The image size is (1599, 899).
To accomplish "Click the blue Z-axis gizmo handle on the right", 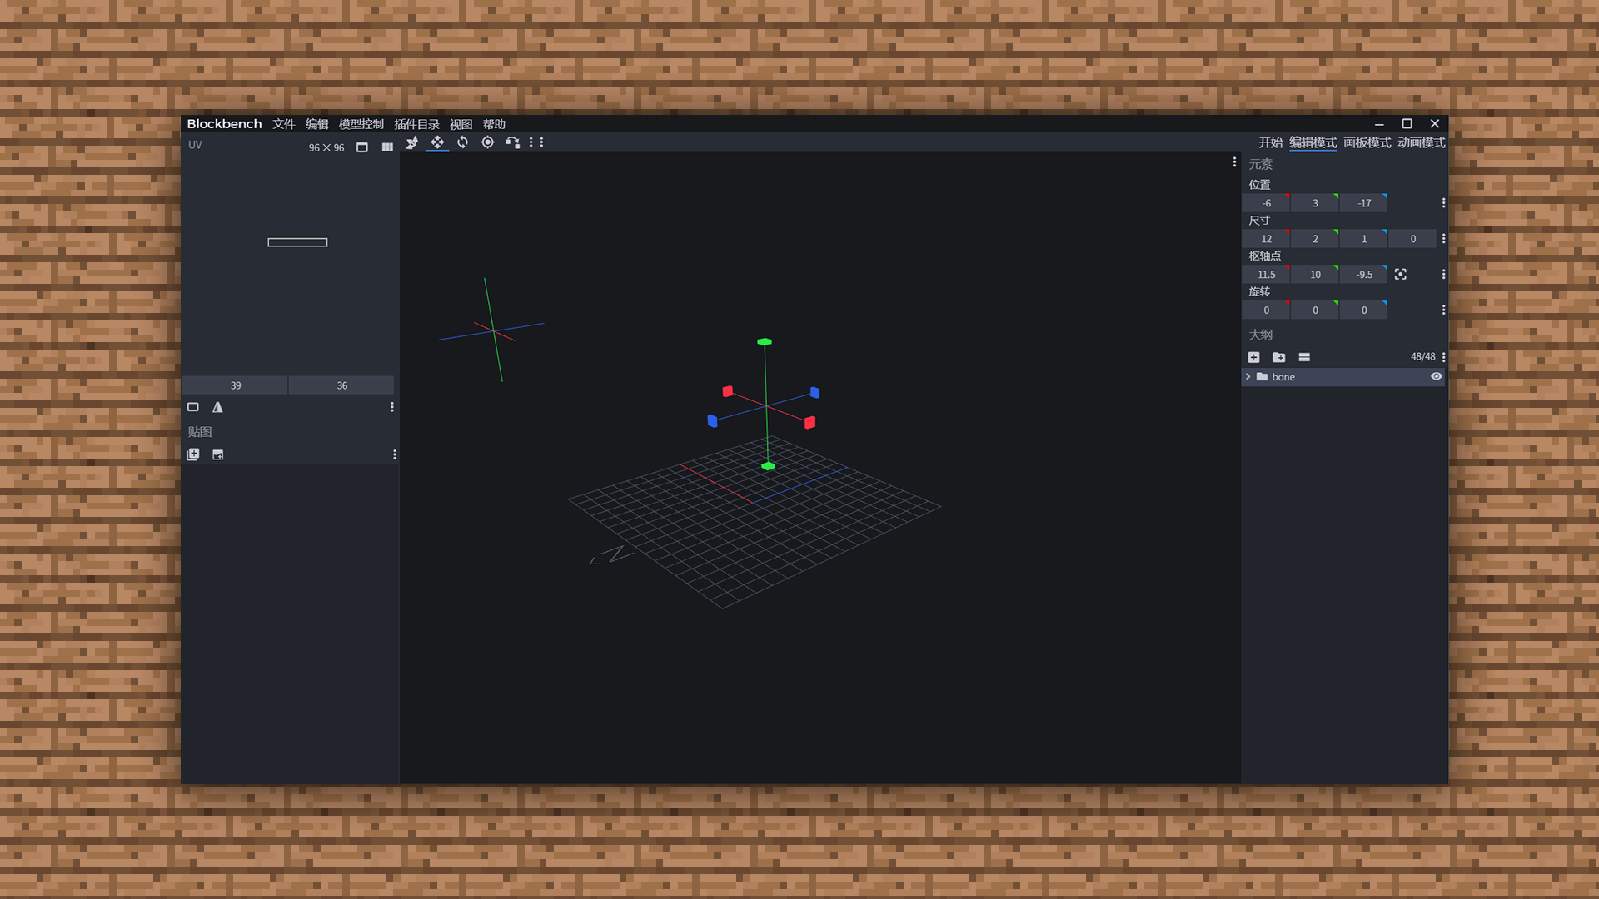I will click(x=814, y=392).
